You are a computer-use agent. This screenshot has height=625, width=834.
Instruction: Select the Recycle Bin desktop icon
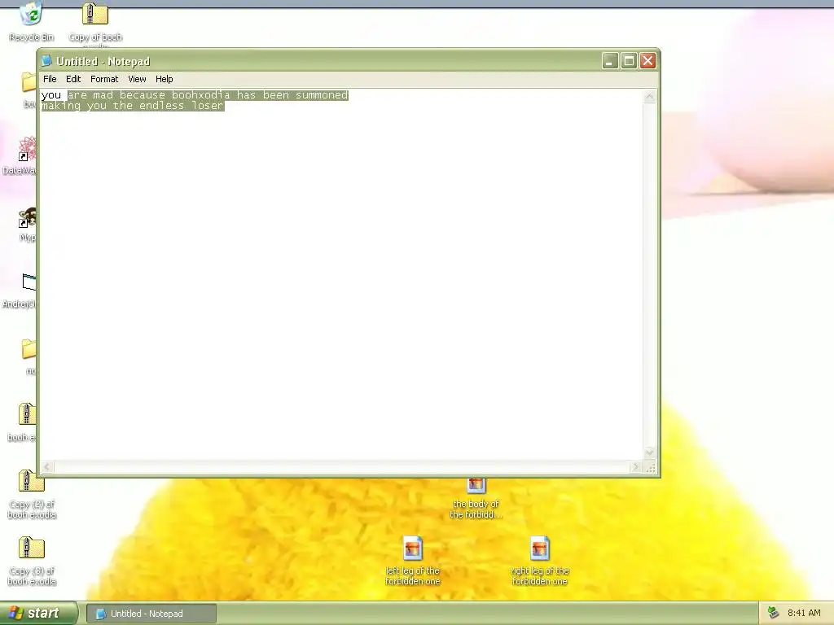32,21
